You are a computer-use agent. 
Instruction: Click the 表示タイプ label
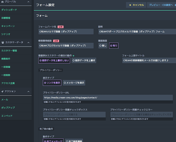tap(48, 78)
